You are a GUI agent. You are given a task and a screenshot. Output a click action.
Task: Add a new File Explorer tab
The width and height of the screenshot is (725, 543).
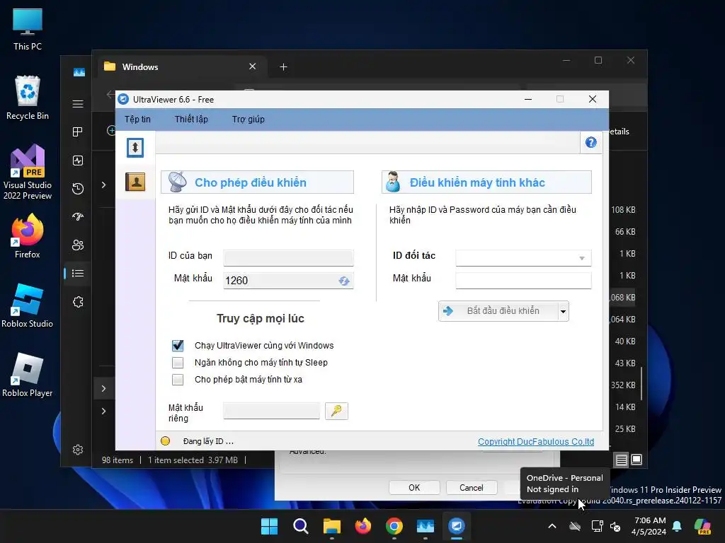283,67
